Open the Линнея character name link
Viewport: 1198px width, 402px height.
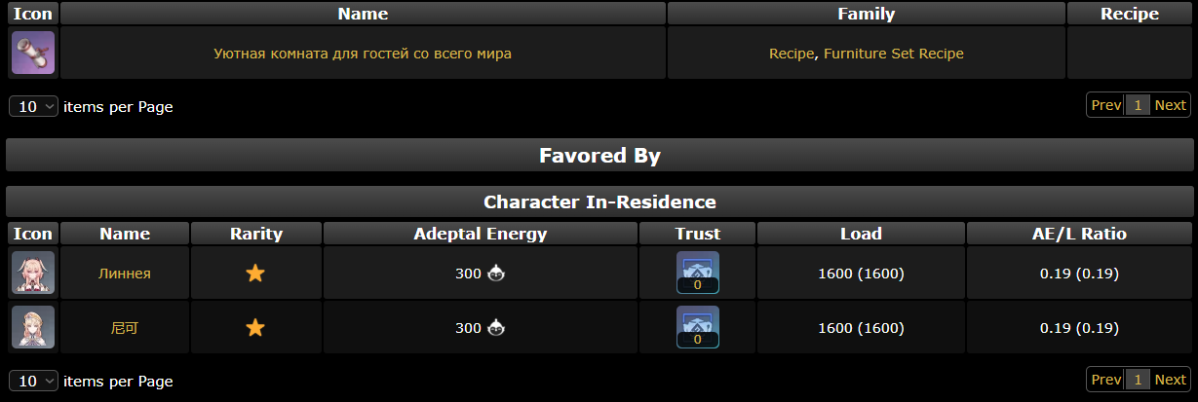(x=125, y=274)
